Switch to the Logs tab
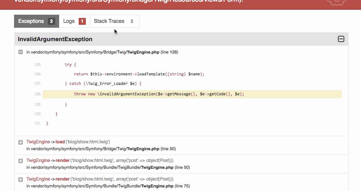The image size is (361, 191). pos(69,21)
